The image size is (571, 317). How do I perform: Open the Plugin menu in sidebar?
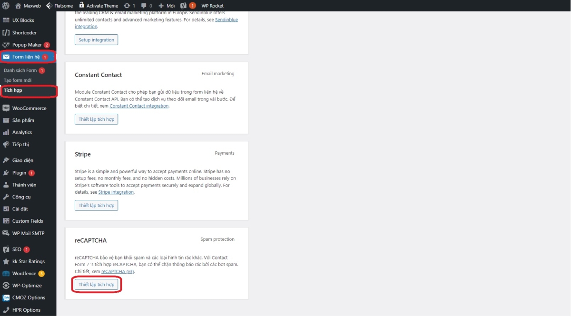[19, 173]
